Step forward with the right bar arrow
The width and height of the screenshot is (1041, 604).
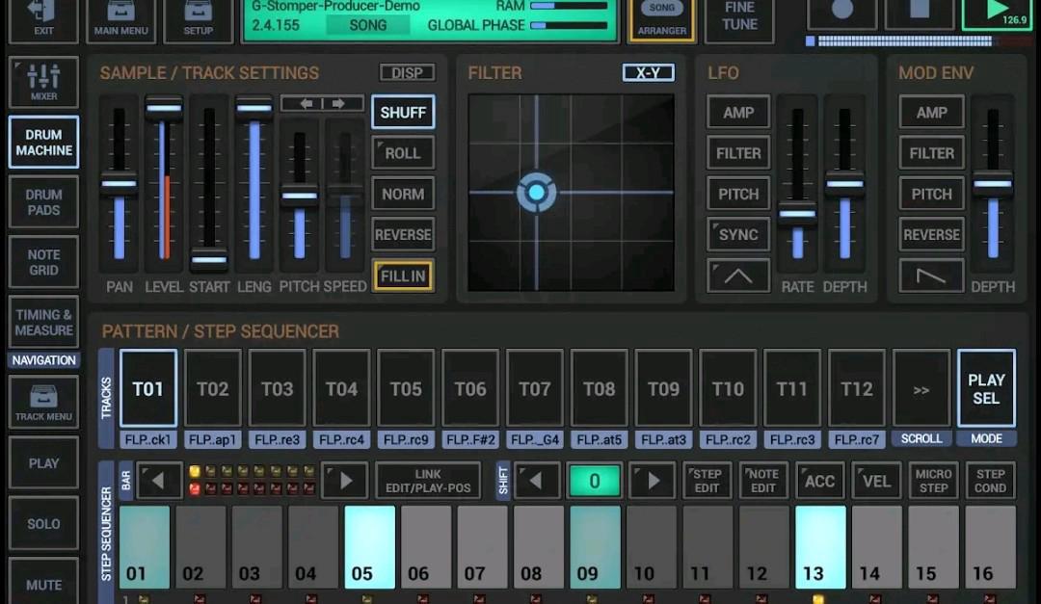[344, 480]
